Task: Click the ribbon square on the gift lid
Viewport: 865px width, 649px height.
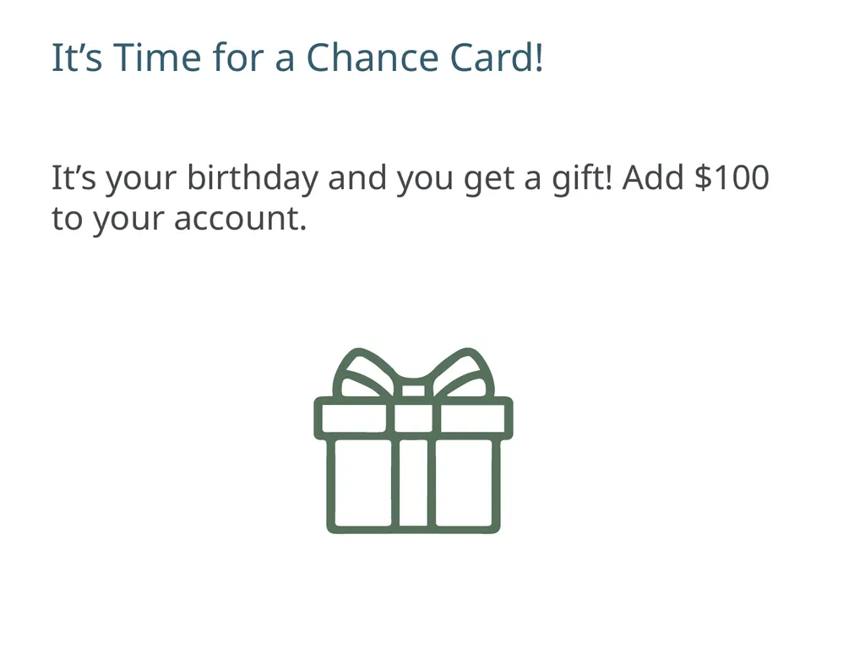Action: point(413,417)
